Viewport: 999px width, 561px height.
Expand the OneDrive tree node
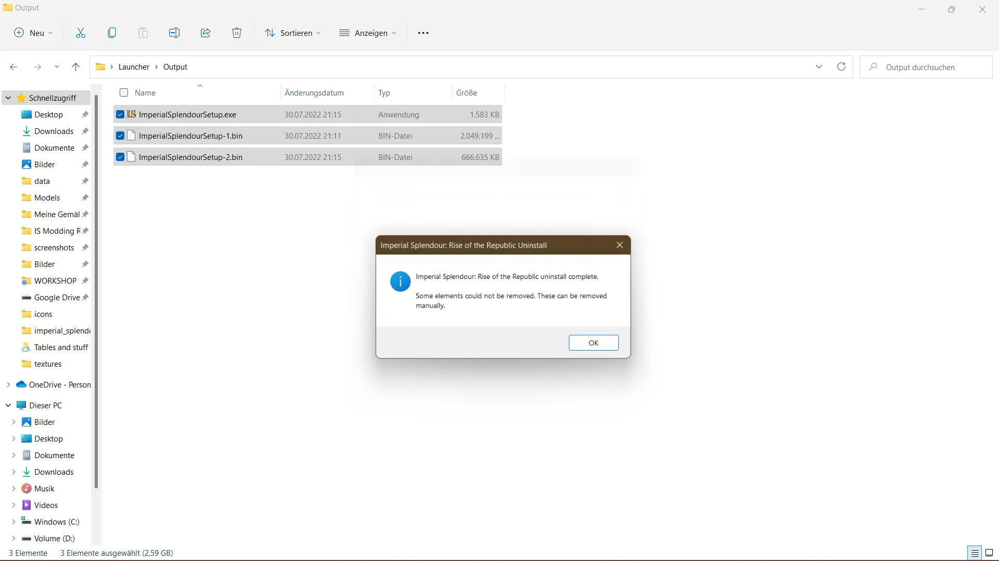(x=8, y=385)
